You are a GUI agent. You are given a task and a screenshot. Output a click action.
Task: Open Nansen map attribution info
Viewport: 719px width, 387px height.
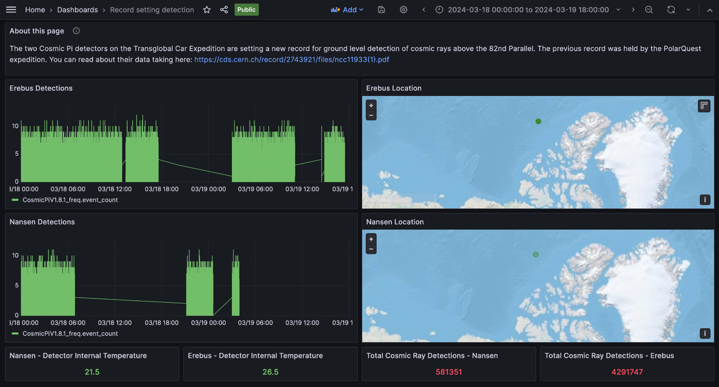coord(705,333)
